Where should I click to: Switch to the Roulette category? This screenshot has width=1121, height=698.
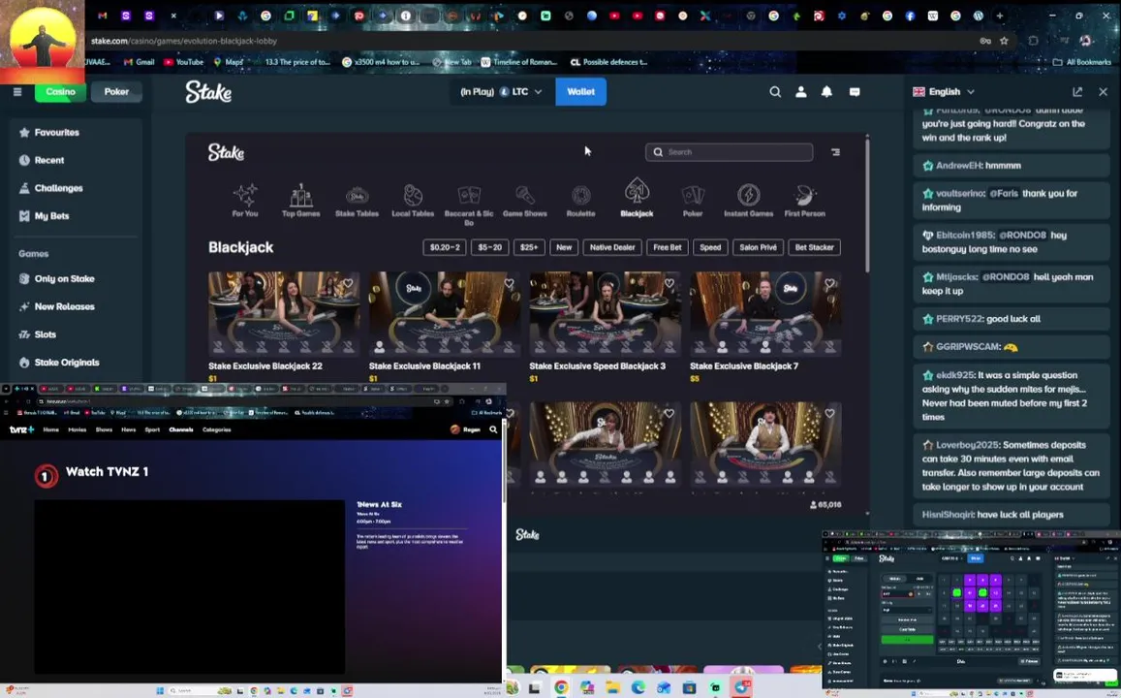580,201
